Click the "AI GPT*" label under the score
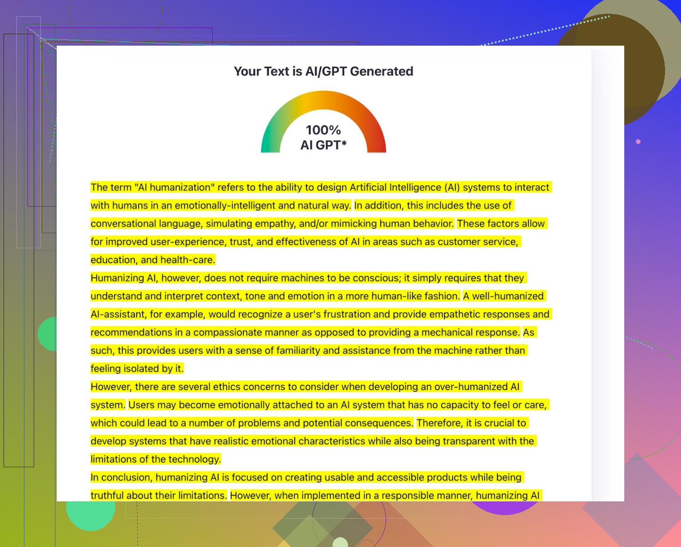This screenshot has height=547, width=681. pos(323,145)
